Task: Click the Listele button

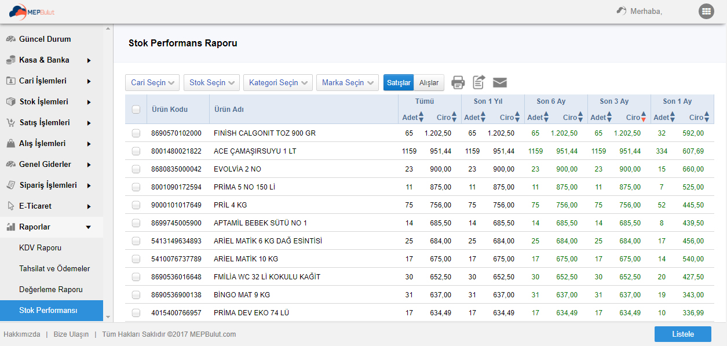Action: pyautogui.click(x=683, y=334)
